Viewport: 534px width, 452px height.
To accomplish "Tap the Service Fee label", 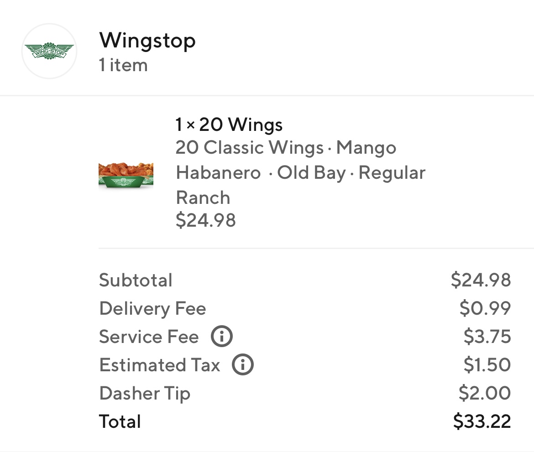I will tap(149, 337).
